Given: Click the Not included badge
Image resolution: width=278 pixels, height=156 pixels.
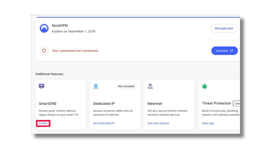Looking at the screenshot, I should click(x=127, y=86).
